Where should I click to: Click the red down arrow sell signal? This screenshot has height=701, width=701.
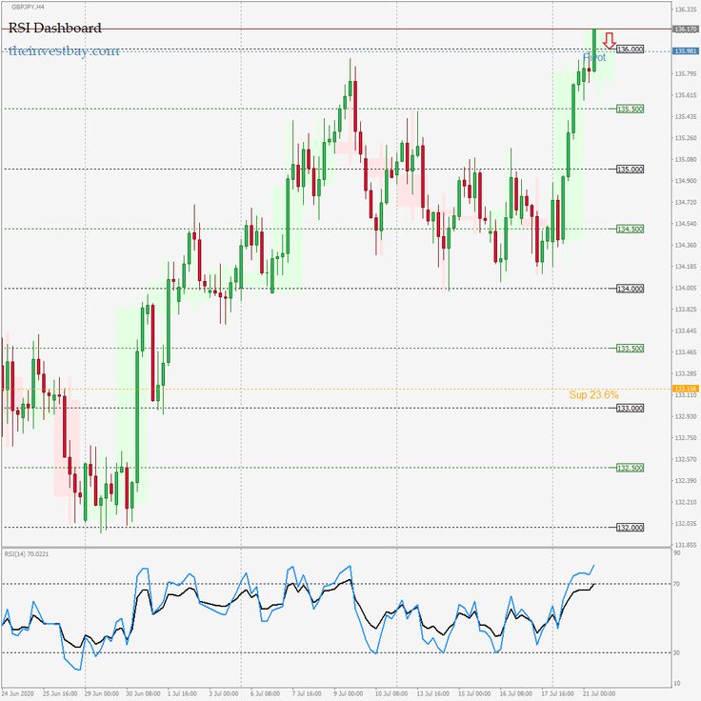(x=609, y=41)
